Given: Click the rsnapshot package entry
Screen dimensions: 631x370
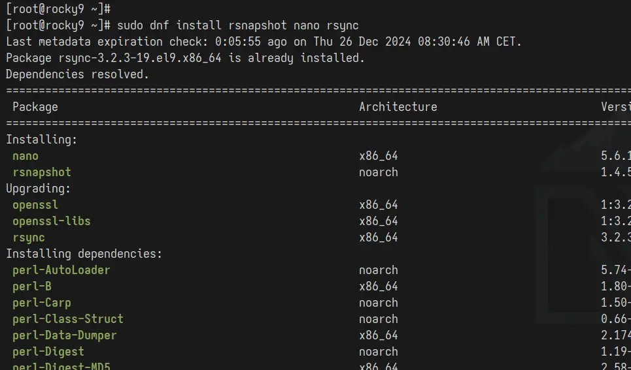Looking at the screenshot, I should pyautogui.click(x=42, y=172).
